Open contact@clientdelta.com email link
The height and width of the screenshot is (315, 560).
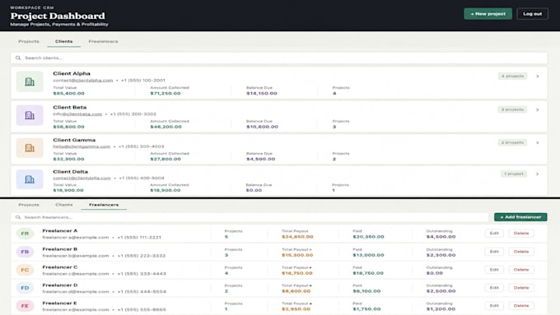coord(82,178)
